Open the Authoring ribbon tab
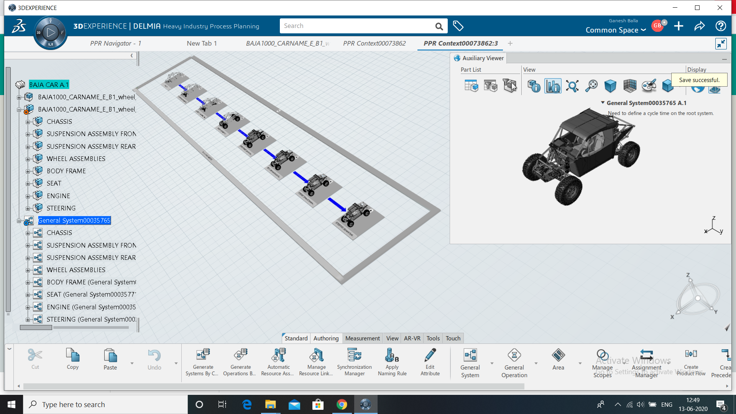This screenshot has width=736, height=414. click(x=326, y=338)
